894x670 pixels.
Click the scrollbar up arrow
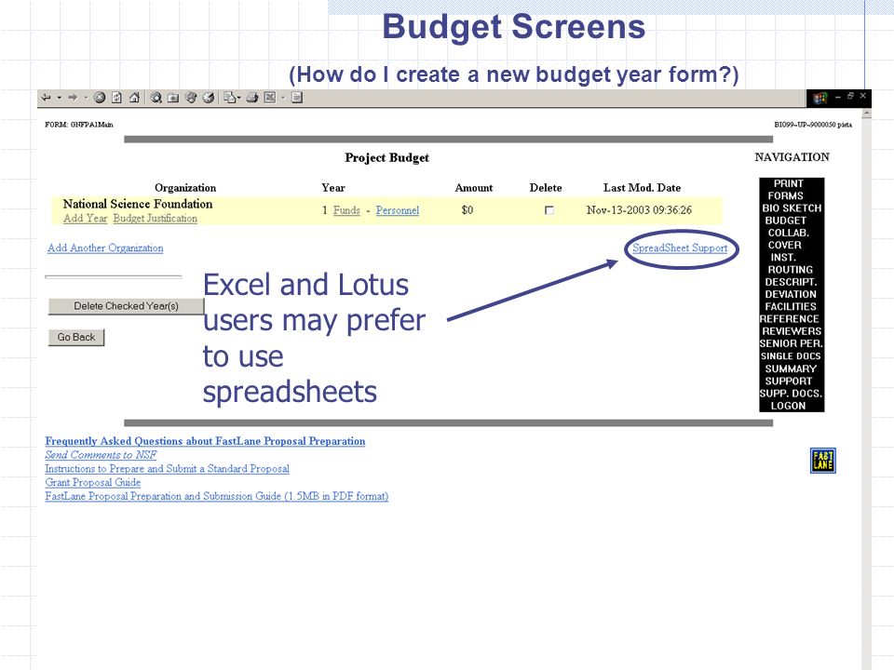(867, 114)
